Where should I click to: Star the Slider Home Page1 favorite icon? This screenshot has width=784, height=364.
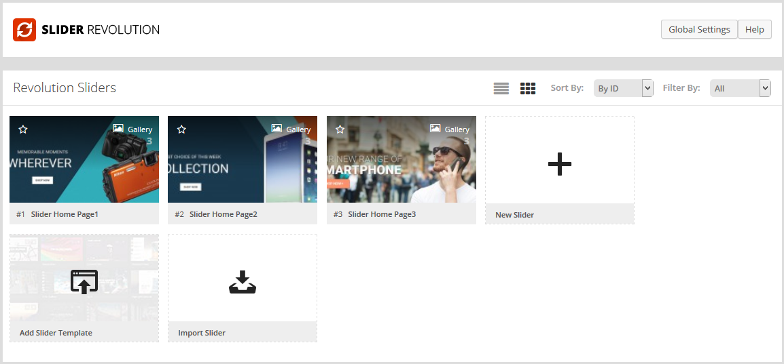(x=23, y=129)
